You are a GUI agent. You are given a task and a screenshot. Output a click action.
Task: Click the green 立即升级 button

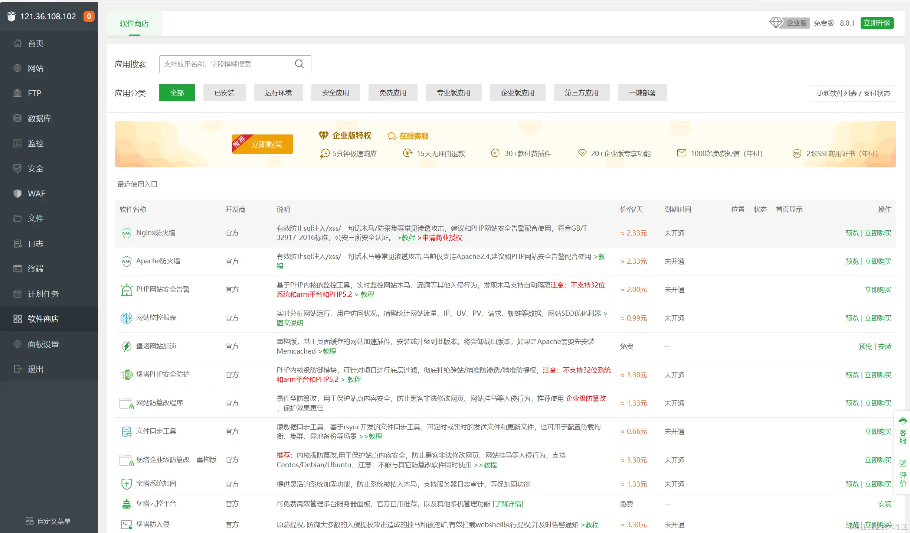pos(876,23)
